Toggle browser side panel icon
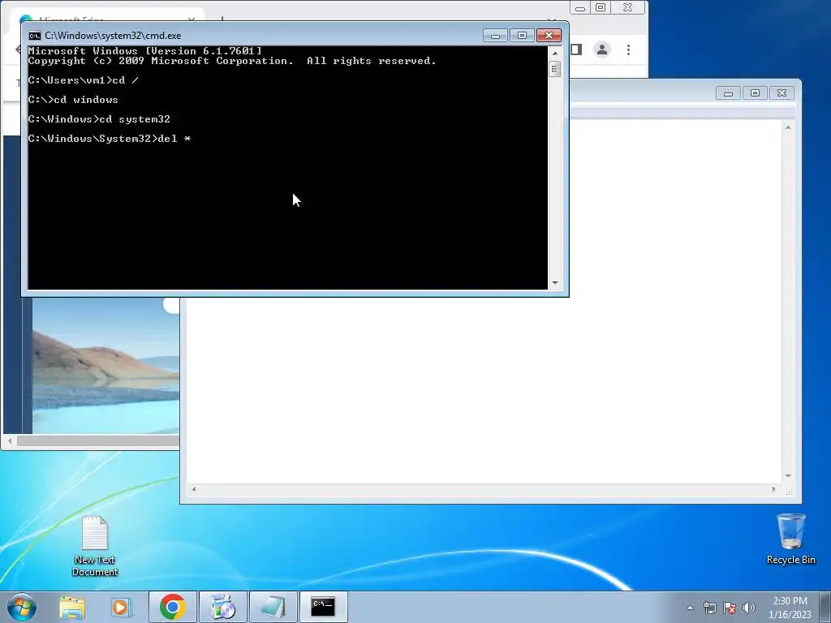Screen dimensions: 831x623 coord(576,49)
